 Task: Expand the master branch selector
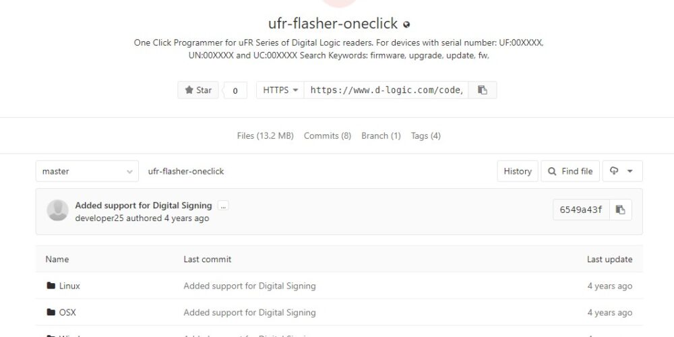coord(87,171)
